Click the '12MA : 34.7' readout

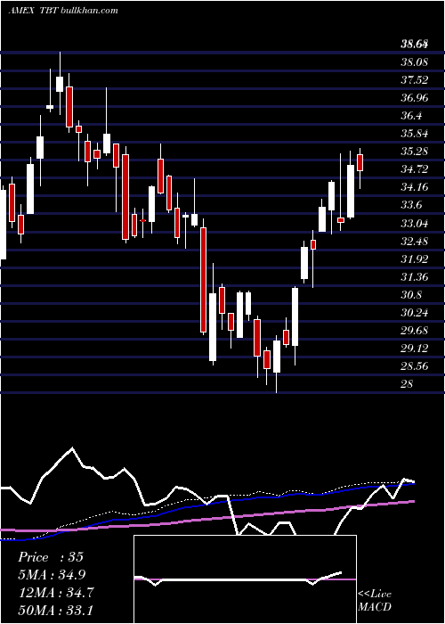pyautogui.click(x=55, y=592)
